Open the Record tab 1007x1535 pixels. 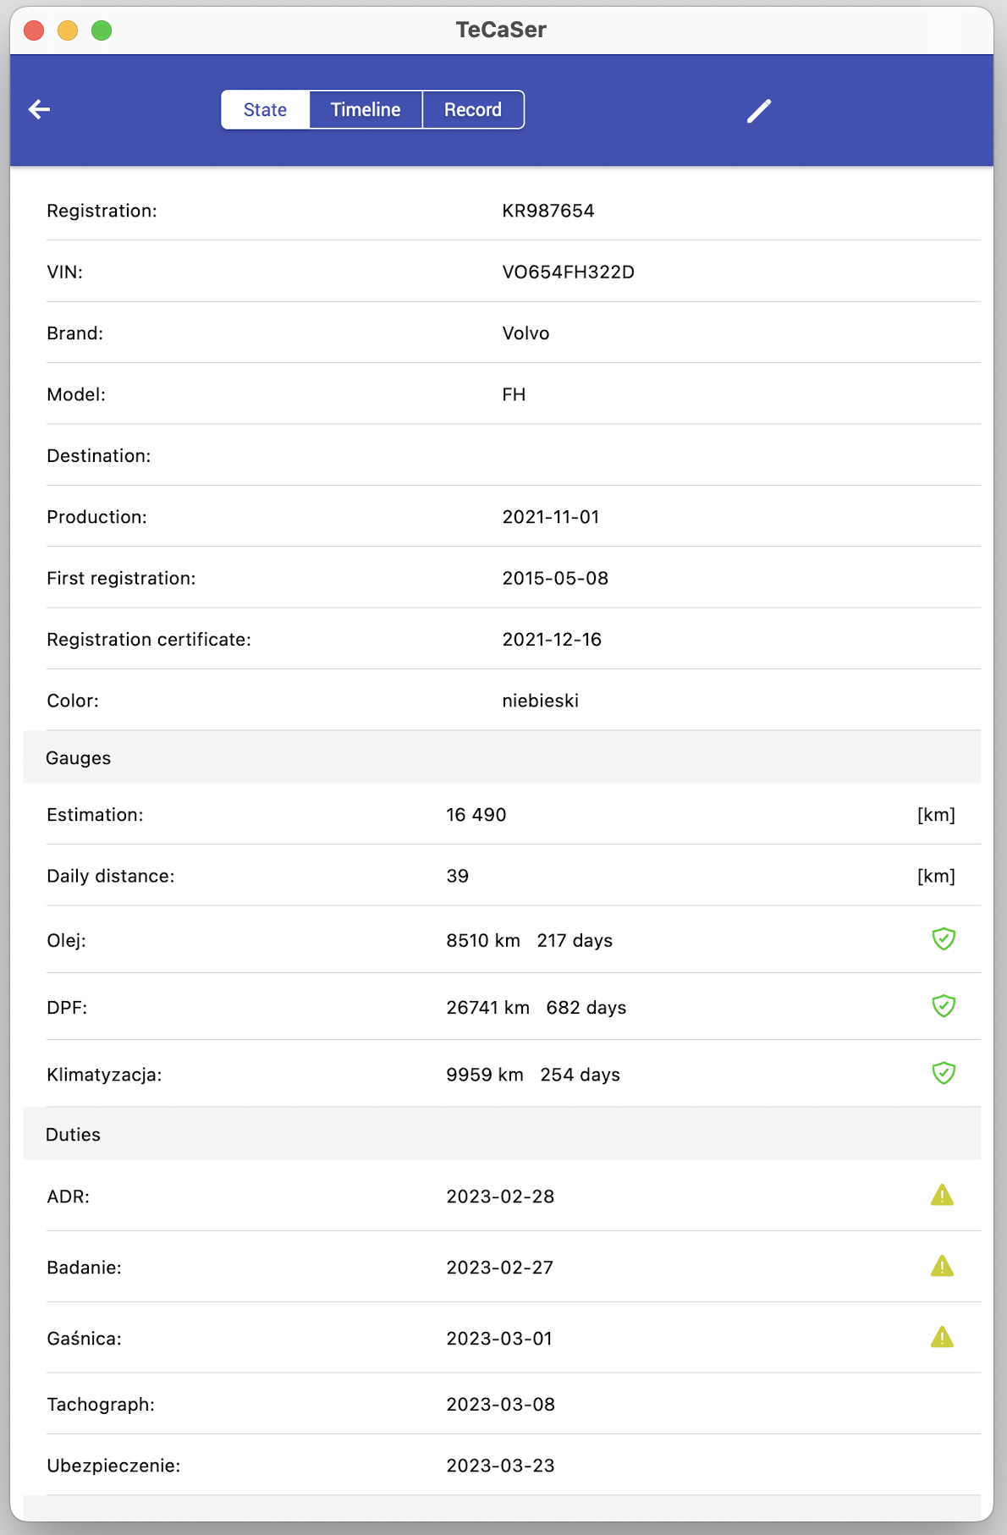(472, 110)
